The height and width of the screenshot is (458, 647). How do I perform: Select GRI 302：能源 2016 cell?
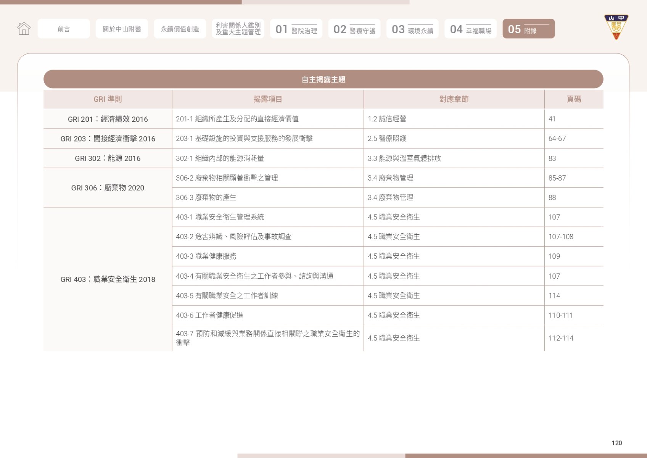108,158
